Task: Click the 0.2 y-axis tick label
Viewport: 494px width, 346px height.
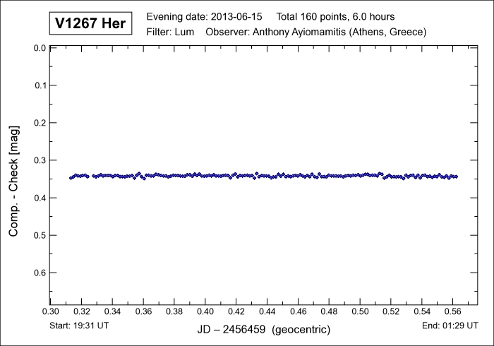Action: [x=40, y=123]
